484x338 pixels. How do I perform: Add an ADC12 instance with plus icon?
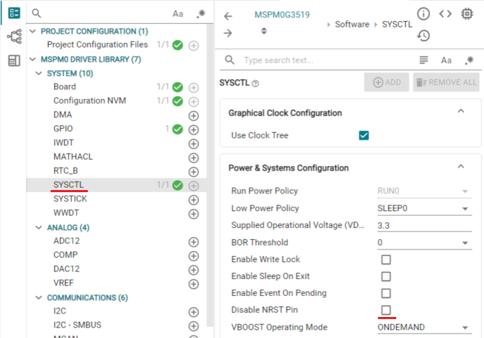click(194, 241)
